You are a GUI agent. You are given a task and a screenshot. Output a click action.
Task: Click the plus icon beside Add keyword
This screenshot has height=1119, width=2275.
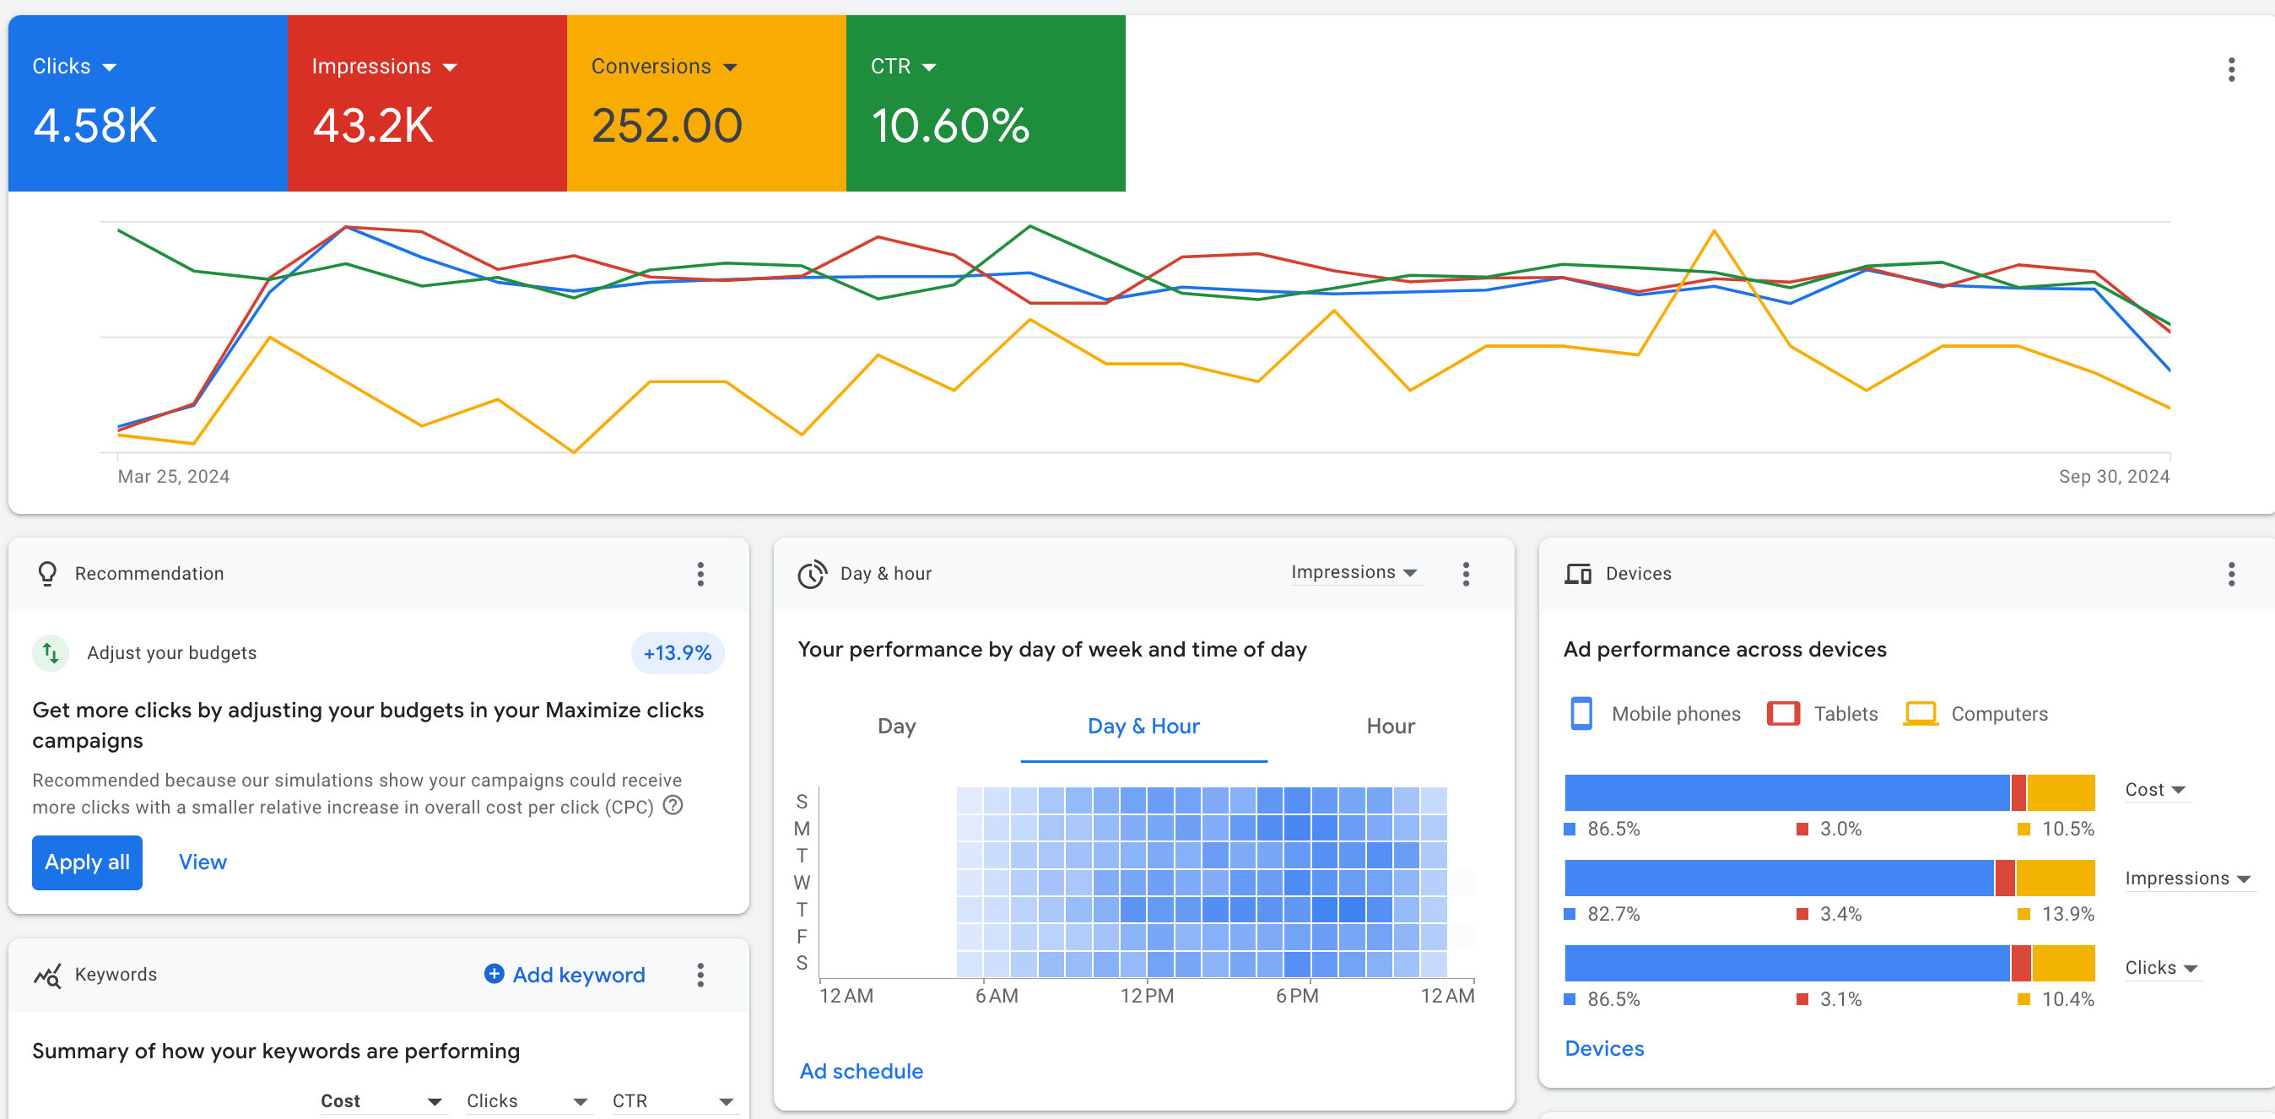pyautogui.click(x=494, y=973)
